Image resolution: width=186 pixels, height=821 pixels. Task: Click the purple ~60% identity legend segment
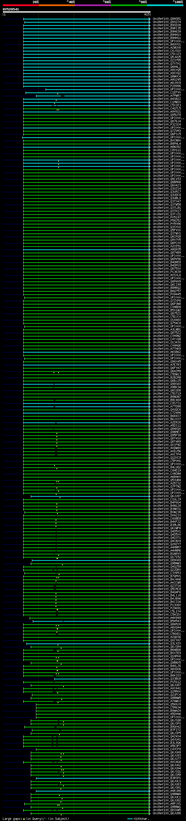93,5
